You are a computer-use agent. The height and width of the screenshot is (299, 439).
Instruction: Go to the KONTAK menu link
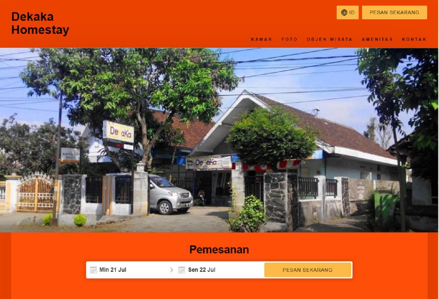coord(414,39)
